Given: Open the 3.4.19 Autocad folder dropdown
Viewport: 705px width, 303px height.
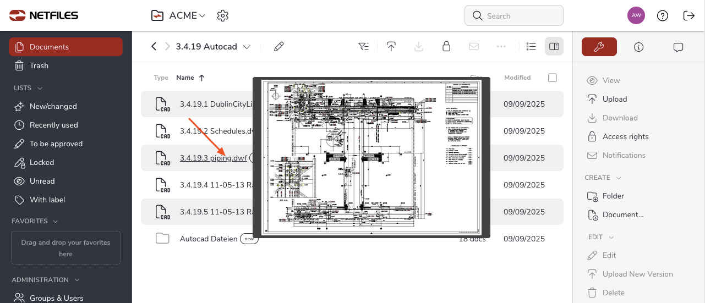Looking at the screenshot, I should 247,47.
